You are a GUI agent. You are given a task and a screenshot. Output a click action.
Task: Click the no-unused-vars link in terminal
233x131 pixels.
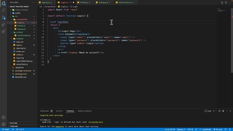point(95,122)
